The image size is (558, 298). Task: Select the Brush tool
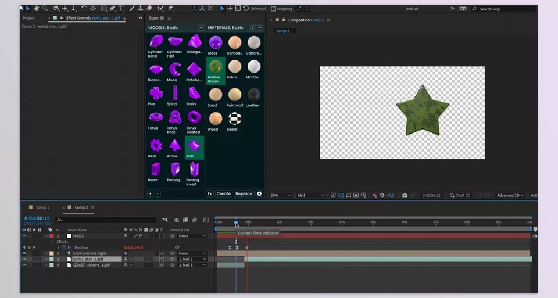tap(132, 8)
